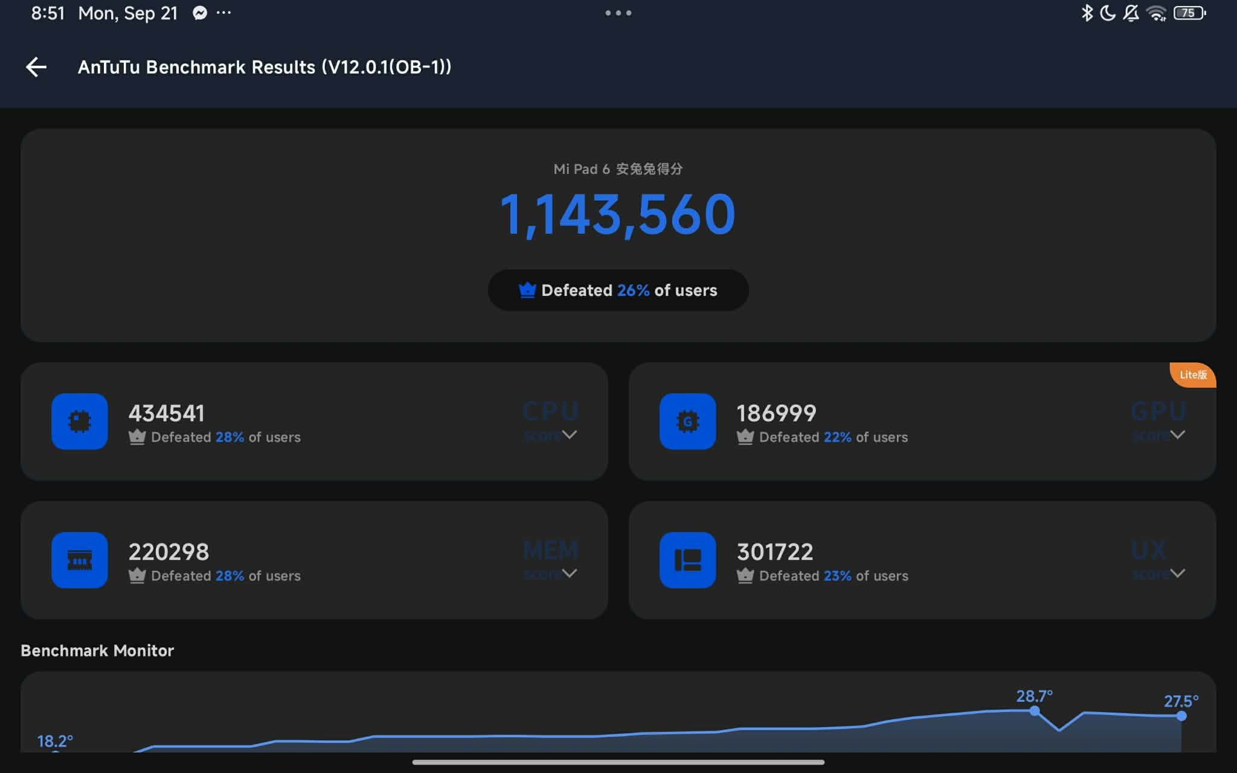Tap the muted bell status icon
This screenshot has height=773, width=1237.
coord(1131,13)
